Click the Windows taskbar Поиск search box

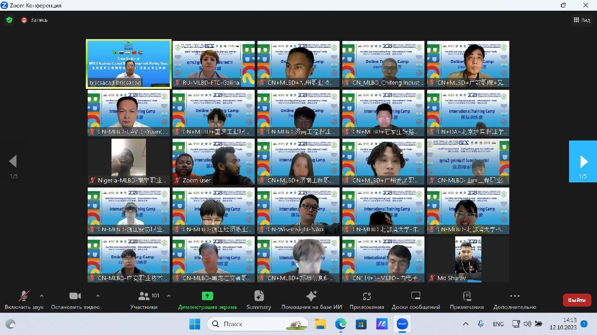257,324
